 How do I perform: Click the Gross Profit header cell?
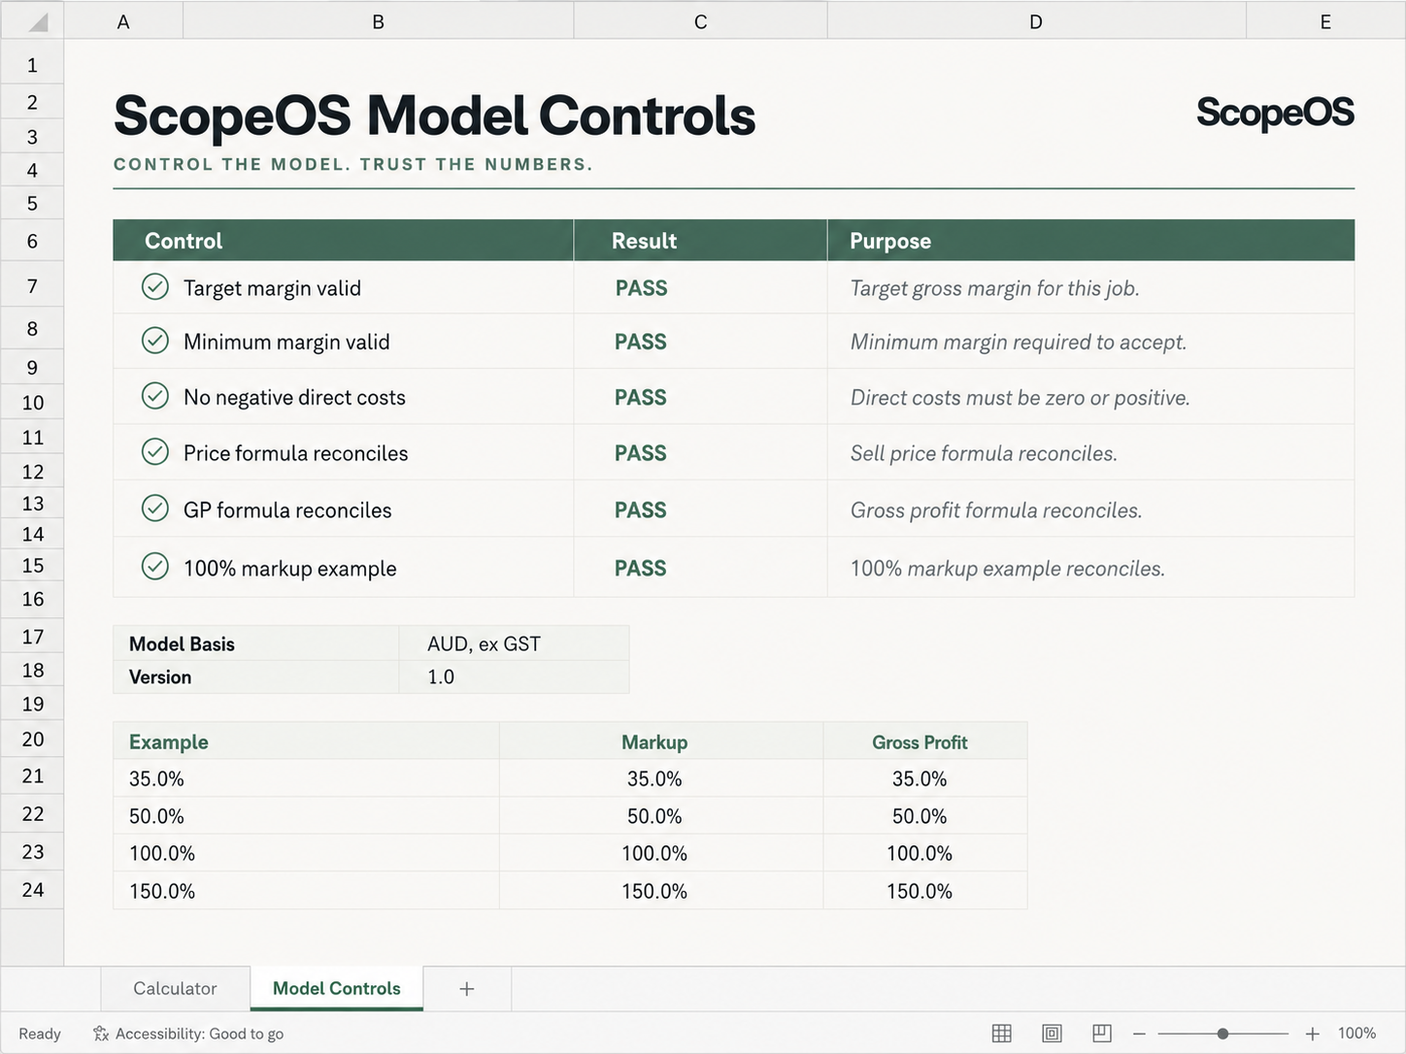point(925,741)
